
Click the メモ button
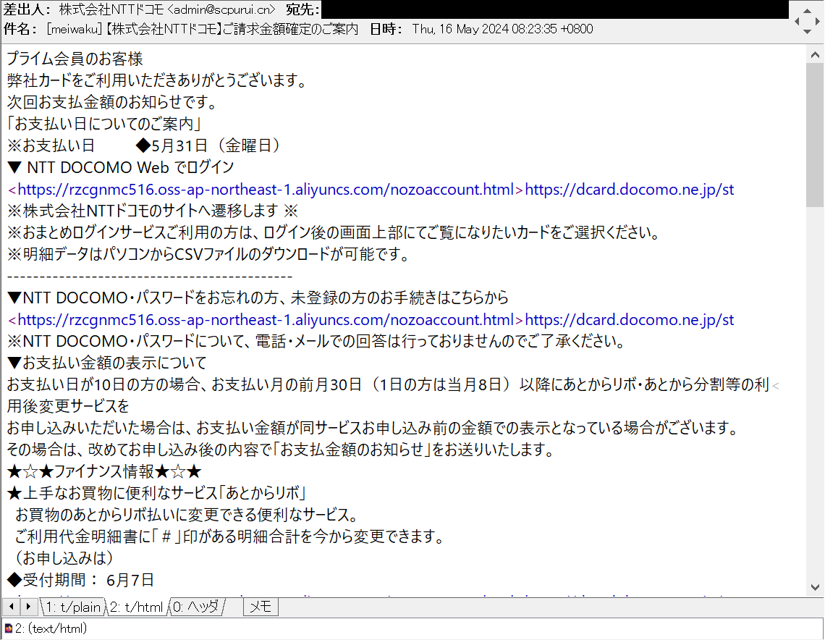261,607
